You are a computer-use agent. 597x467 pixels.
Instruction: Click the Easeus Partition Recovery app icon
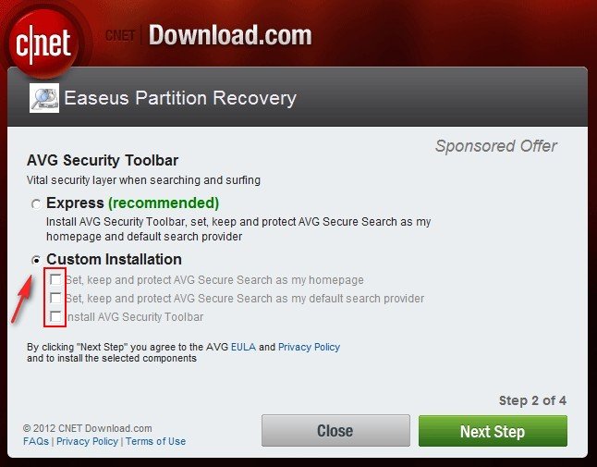tap(44, 98)
